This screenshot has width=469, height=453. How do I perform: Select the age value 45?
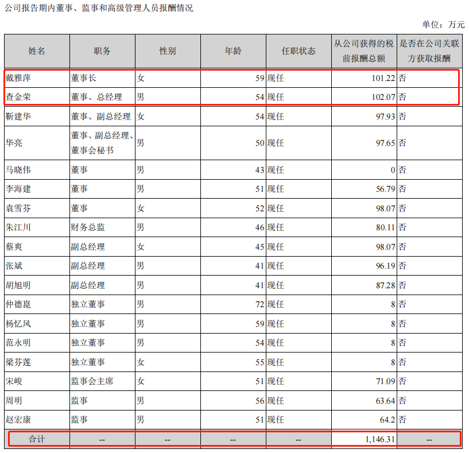click(259, 247)
